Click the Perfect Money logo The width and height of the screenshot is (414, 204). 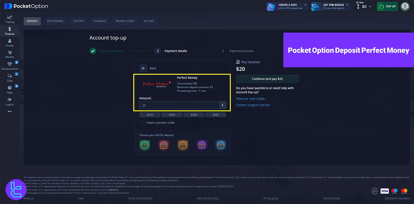pos(157,84)
